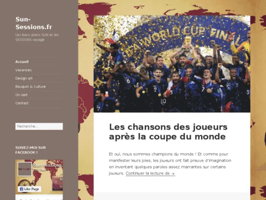Open the Sun-sessions Facebook page avatar
This screenshot has width=266, height=200.
click(25, 169)
